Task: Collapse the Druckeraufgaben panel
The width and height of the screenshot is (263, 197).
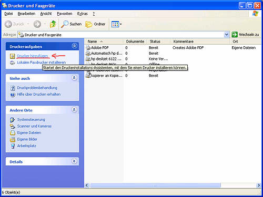Action: (74, 46)
